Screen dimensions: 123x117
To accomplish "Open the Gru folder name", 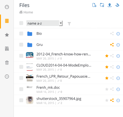I will click(39, 45).
